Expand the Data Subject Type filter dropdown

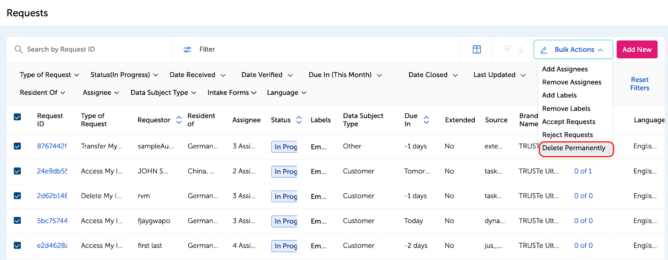(163, 93)
